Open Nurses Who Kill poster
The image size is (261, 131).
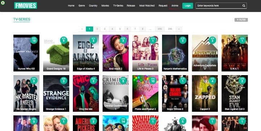(26, 53)
